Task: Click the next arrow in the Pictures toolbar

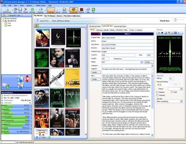Action: tap(178, 33)
